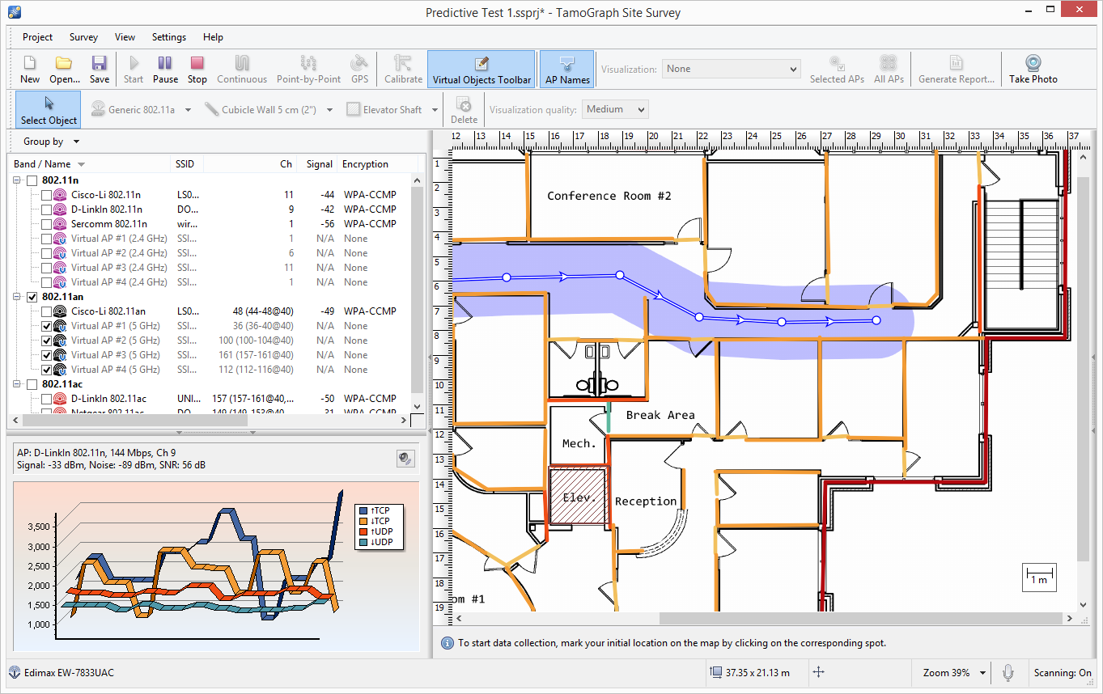Open the Settings menu
Screen dimensions: 1103x694
pyautogui.click(x=168, y=37)
